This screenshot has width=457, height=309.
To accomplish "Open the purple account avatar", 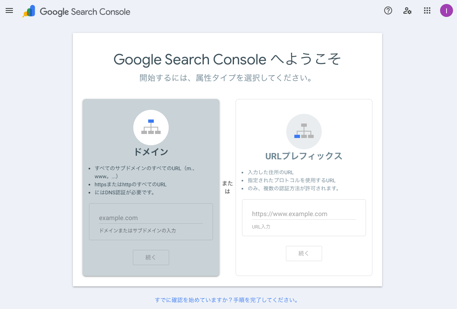I will click(446, 11).
